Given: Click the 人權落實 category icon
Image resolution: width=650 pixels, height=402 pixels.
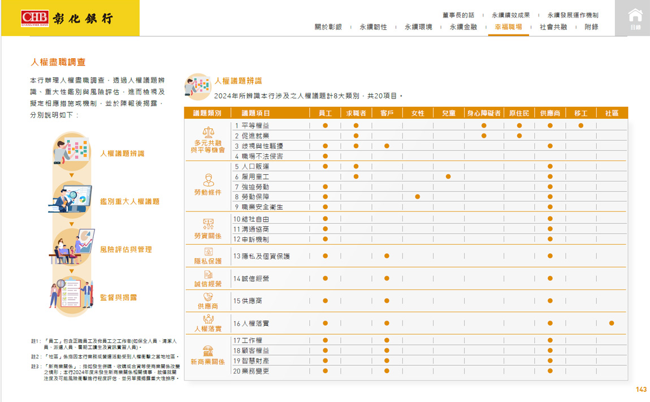Looking at the screenshot, I should click(208, 319).
